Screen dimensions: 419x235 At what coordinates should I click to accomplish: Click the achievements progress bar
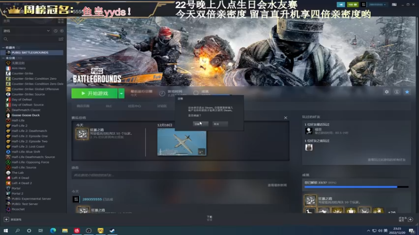(x=357, y=187)
